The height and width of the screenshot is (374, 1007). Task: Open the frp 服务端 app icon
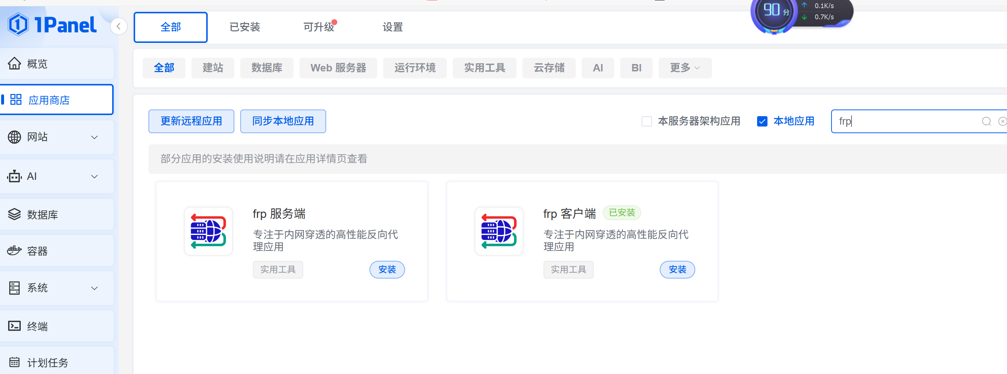pyautogui.click(x=208, y=231)
